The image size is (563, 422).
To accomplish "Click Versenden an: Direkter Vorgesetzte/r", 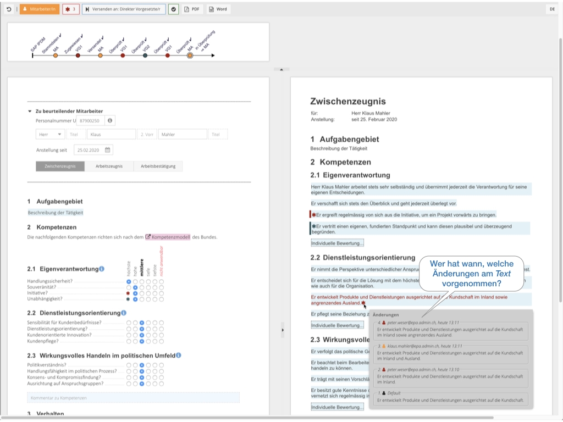I will click(124, 9).
